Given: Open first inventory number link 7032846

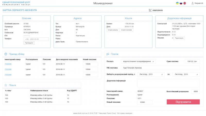Looking at the screenshot, I should pyautogui.click(x=8, y=64).
